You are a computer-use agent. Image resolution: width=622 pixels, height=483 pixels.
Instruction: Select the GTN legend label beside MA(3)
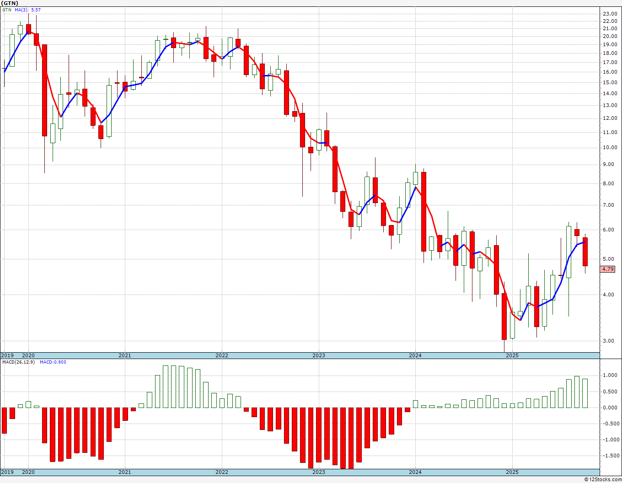click(7, 10)
